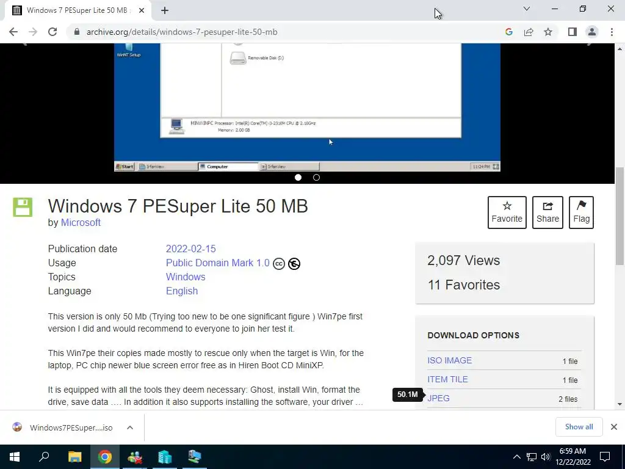Click the public domain no-copyright icon
This screenshot has height=469, width=625.
coord(294,264)
